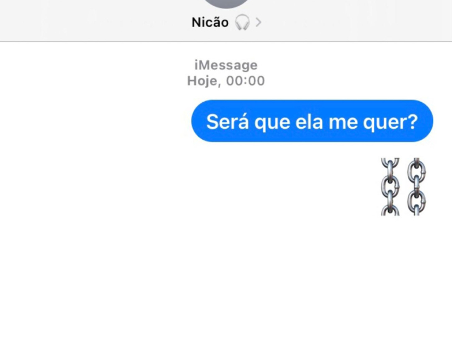The image size is (452, 339).
Task: Click the blank space left of the chain emojis
Action: 189,186
